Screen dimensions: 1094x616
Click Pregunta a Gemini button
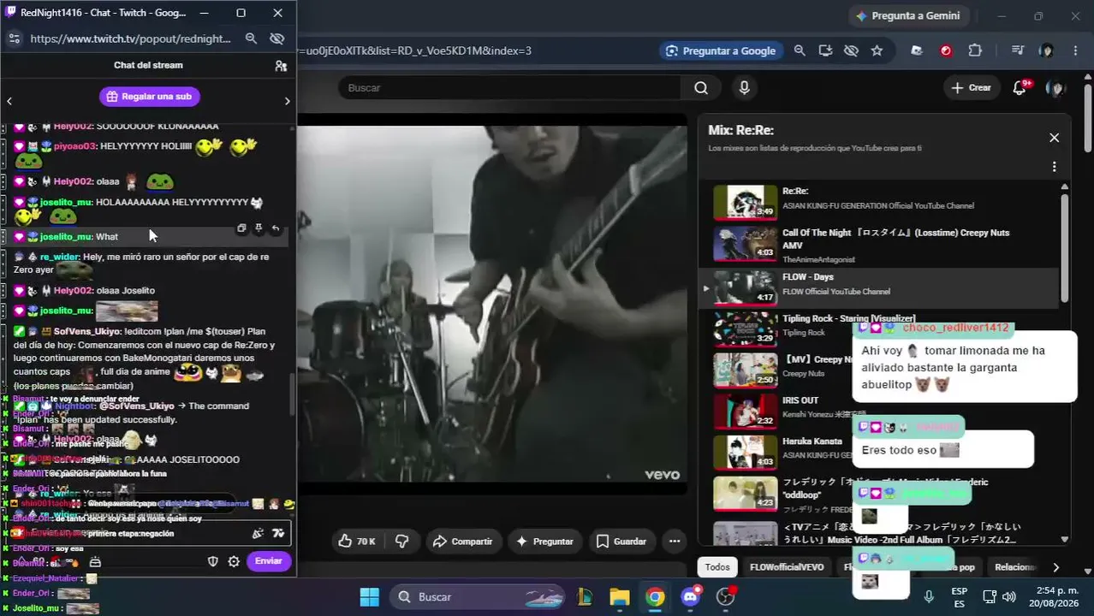[x=907, y=15]
